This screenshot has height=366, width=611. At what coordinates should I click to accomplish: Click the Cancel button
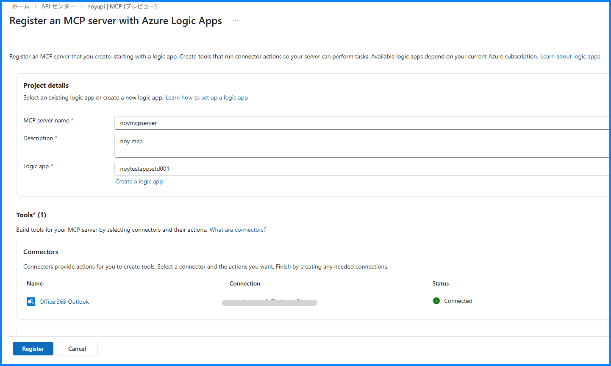coord(77,349)
